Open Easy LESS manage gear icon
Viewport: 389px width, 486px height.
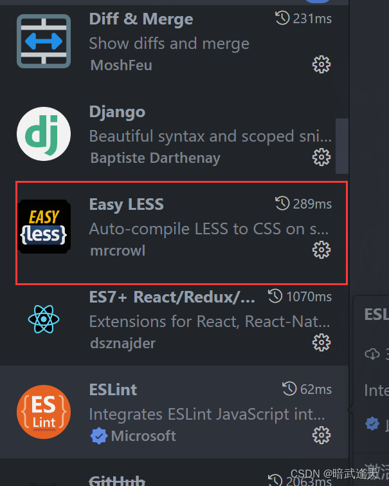pyautogui.click(x=321, y=250)
